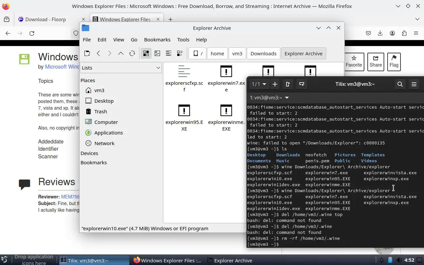424x265 pixels.
Task: Switch to compact list view
Action: point(169,53)
